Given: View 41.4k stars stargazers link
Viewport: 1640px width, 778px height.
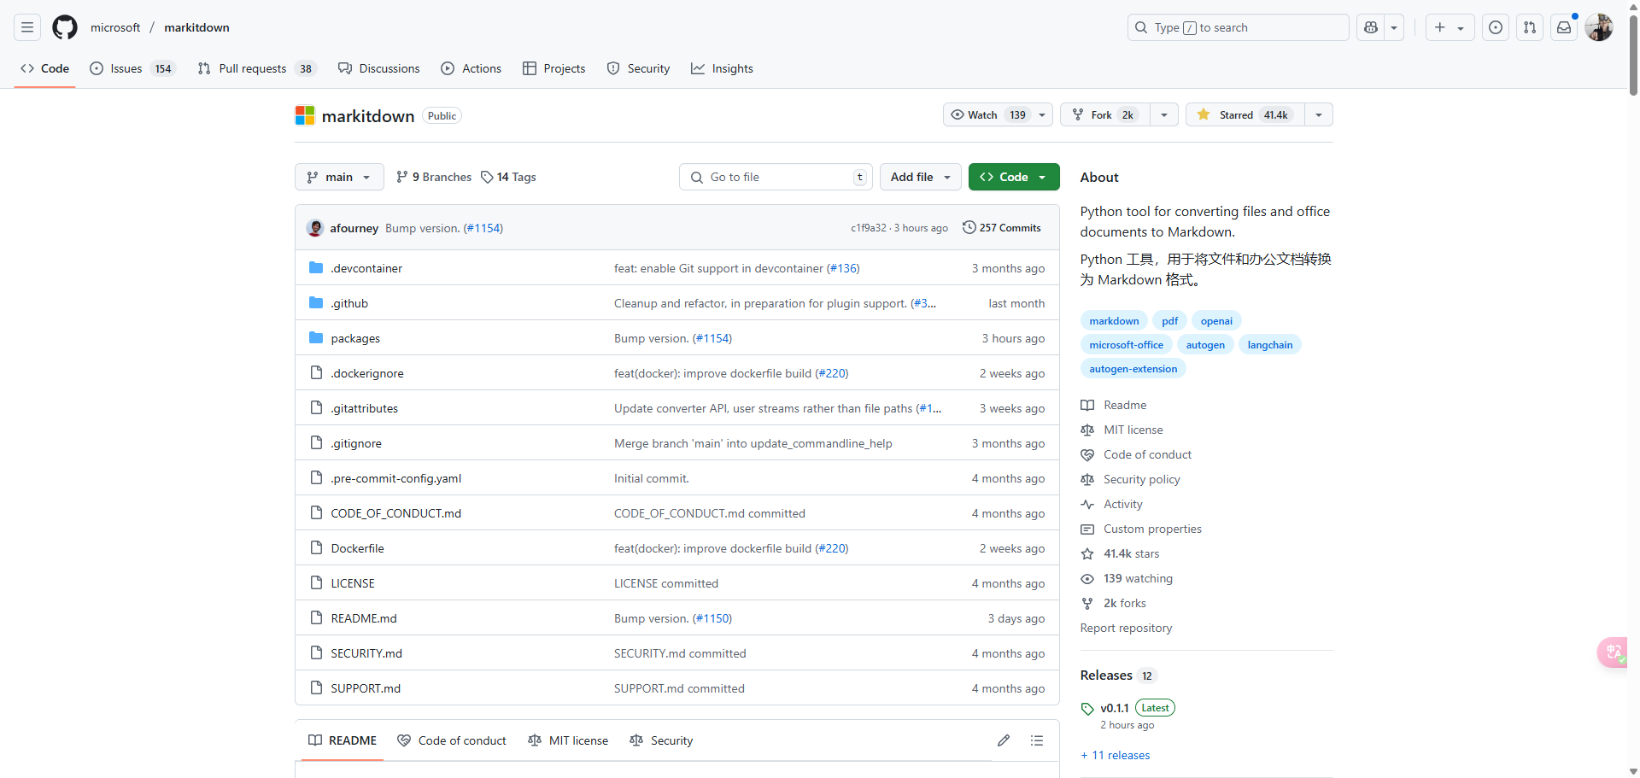Looking at the screenshot, I should click(x=1131, y=553).
